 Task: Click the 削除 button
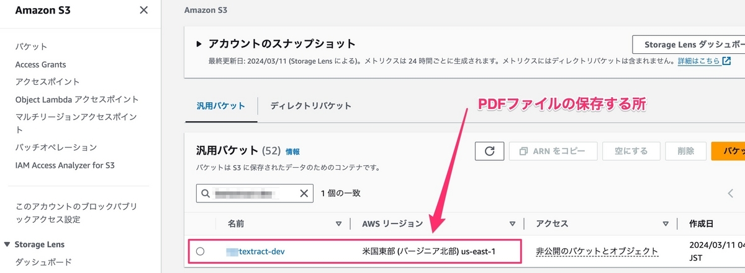click(685, 151)
